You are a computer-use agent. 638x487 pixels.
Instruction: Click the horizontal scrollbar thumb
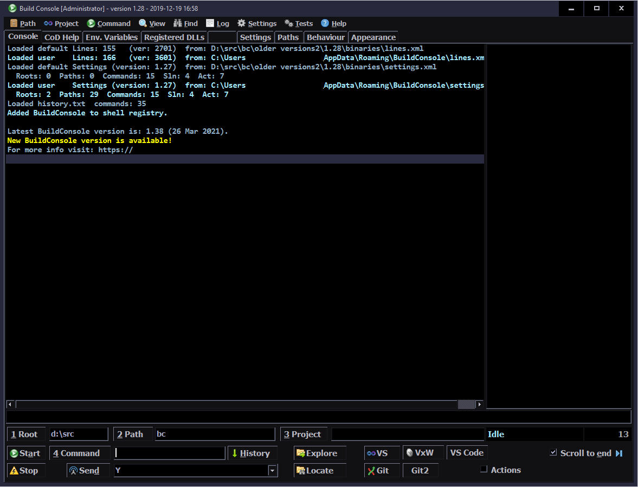tap(466, 404)
